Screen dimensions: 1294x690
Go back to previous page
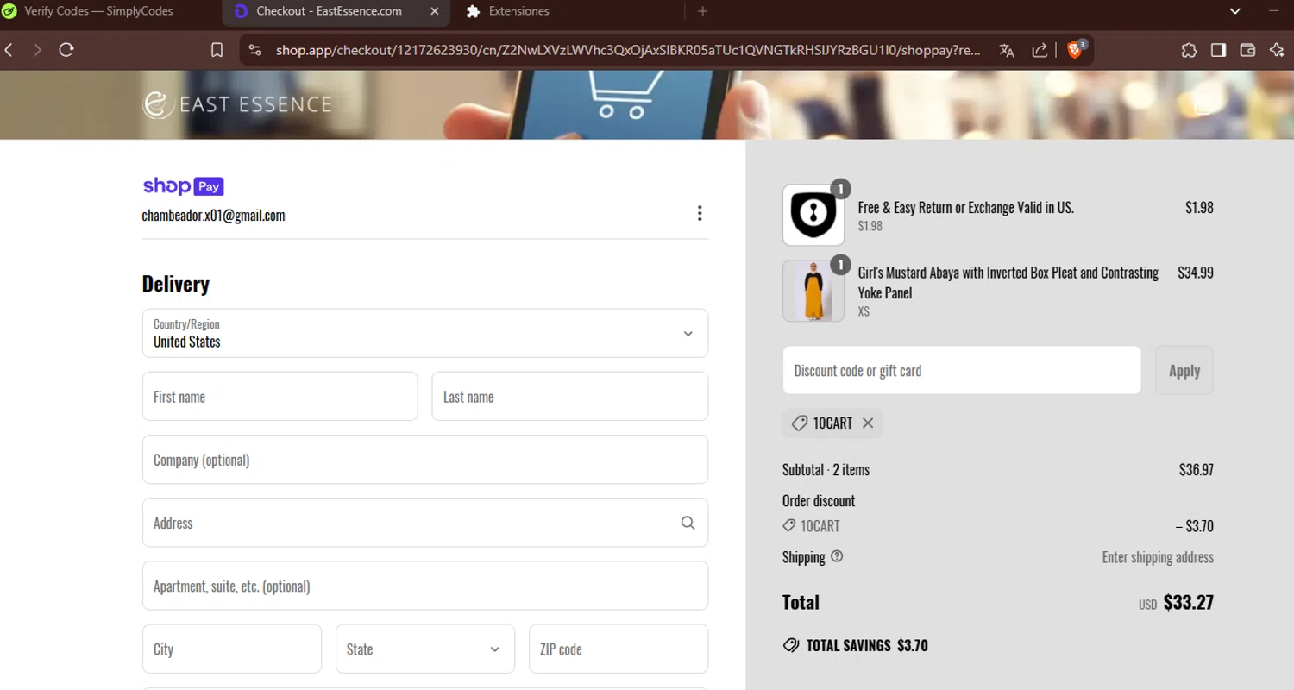[x=9, y=50]
